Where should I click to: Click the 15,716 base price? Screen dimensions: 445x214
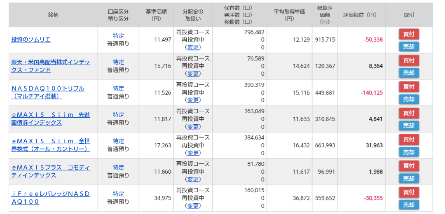[x=163, y=66]
